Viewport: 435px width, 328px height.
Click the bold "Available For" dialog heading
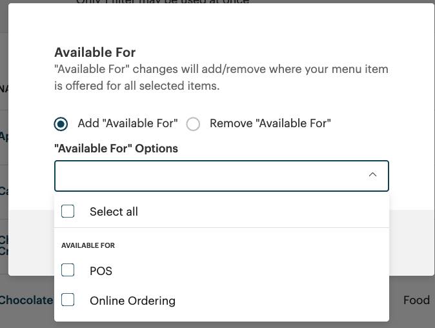tap(95, 52)
